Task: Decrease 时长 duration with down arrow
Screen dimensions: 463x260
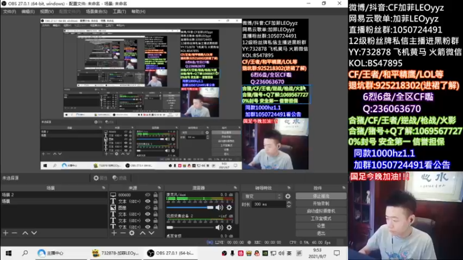Action: (x=289, y=206)
